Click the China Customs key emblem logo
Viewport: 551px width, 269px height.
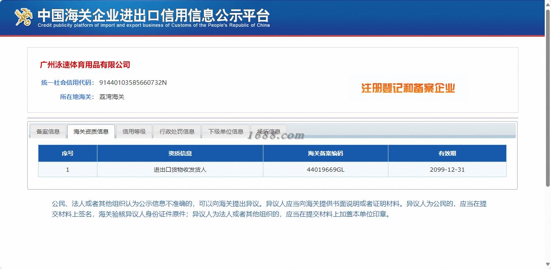pos(23,17)
